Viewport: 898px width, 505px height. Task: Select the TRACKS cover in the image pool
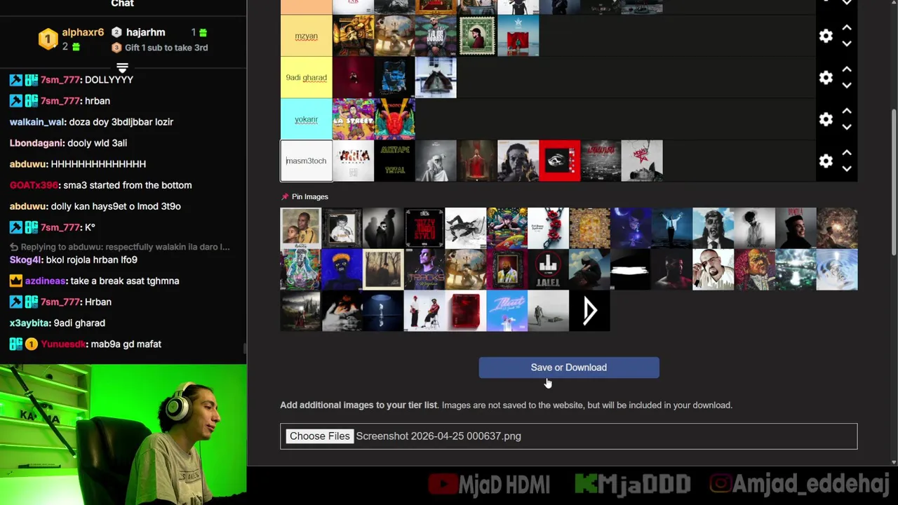pyautogui.click(x=424, y=269)
